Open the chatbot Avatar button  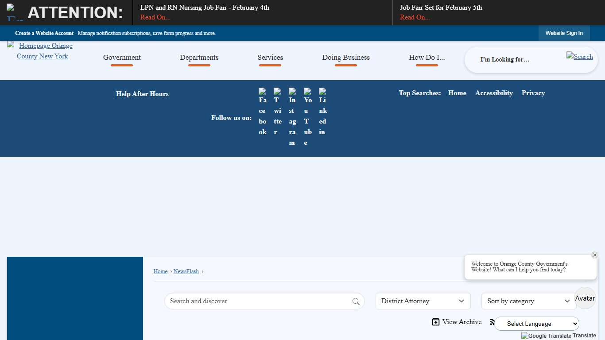[585, 298]
